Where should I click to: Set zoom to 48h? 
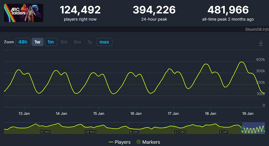(x=23, y=42)
